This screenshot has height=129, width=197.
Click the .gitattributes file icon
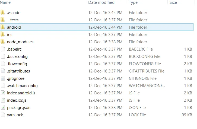(3, 71)
